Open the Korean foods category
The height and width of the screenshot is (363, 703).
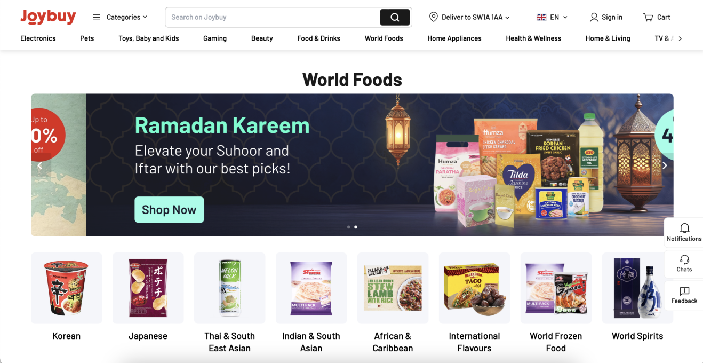pos(66,297)
